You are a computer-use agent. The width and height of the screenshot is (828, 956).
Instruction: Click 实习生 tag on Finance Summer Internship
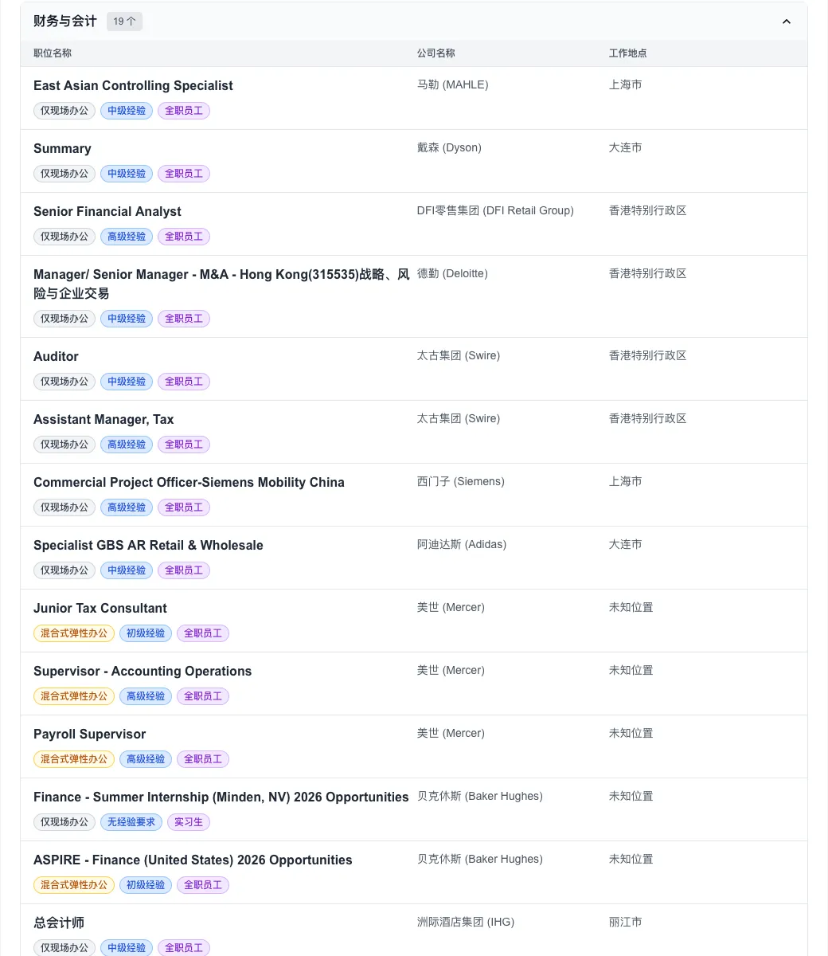pos(189,822)
